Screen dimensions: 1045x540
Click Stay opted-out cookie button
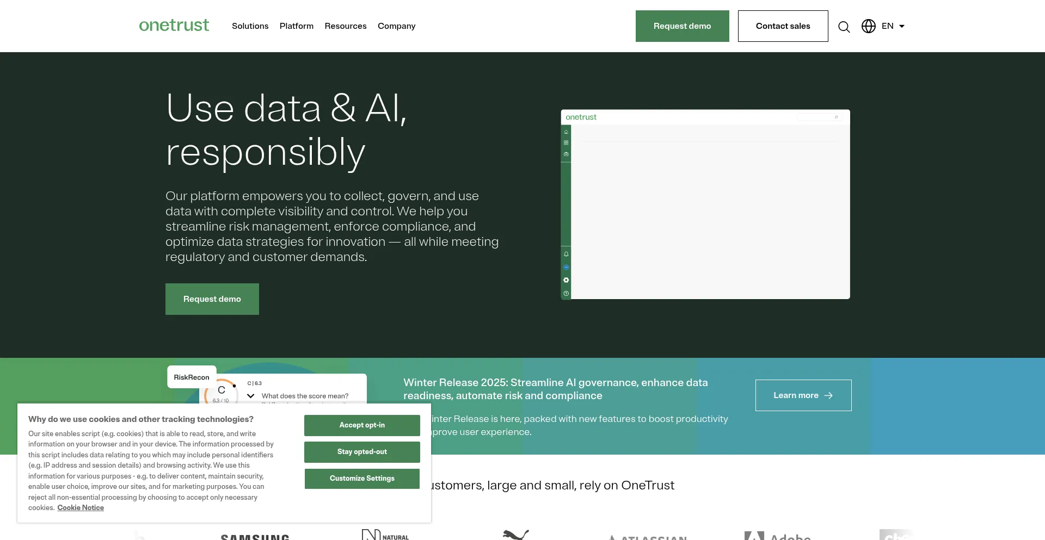coord(362,452)
